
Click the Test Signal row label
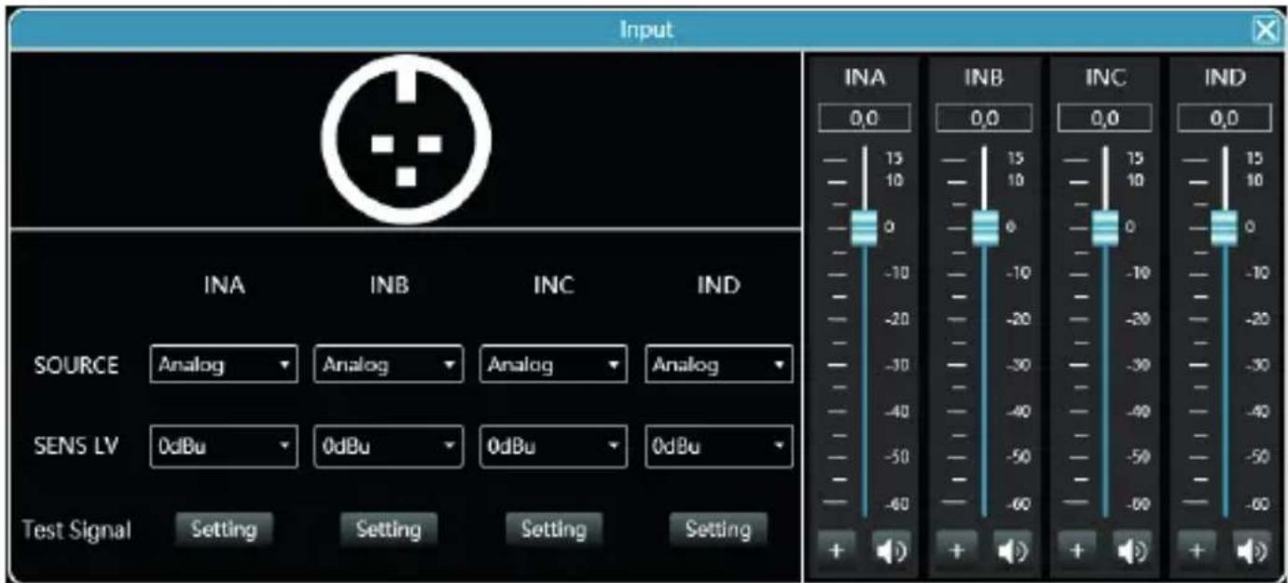pos(76,530)
